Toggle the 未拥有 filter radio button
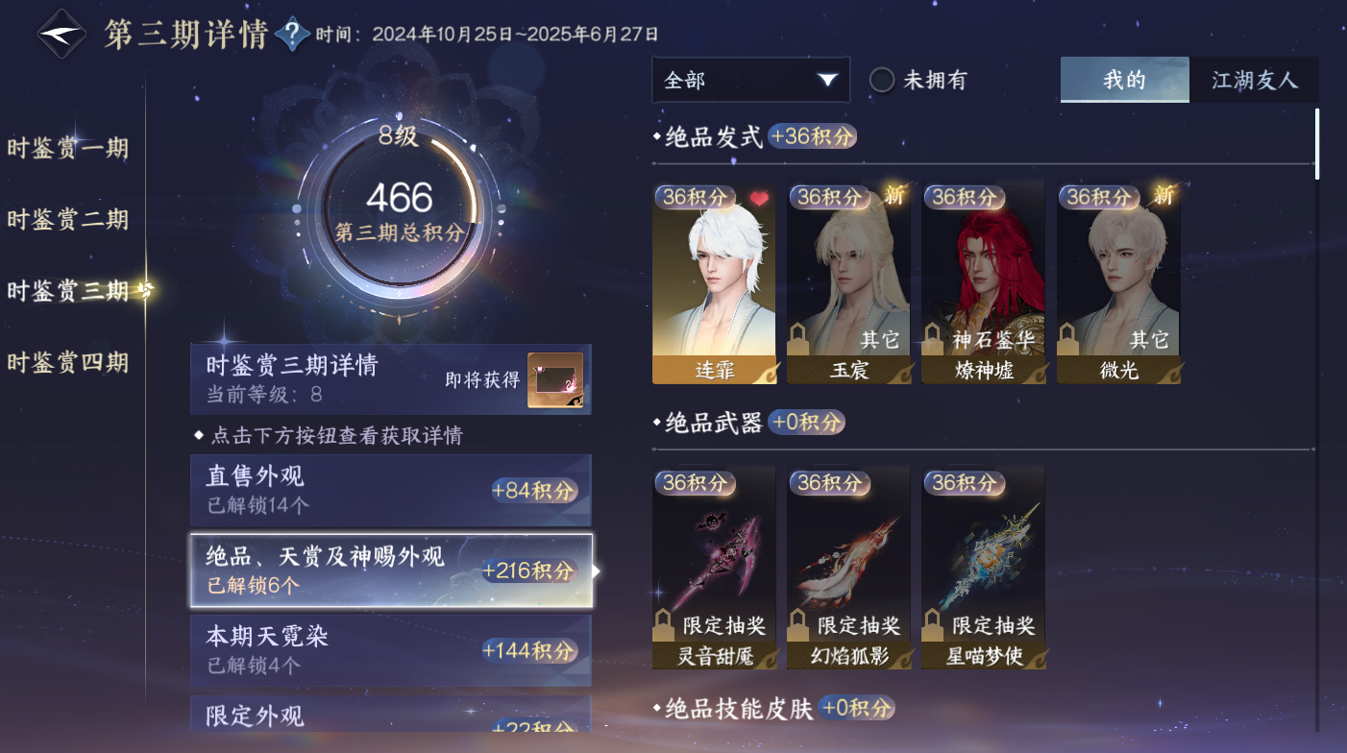This screenshot has height=753, width=1347. 882,80
